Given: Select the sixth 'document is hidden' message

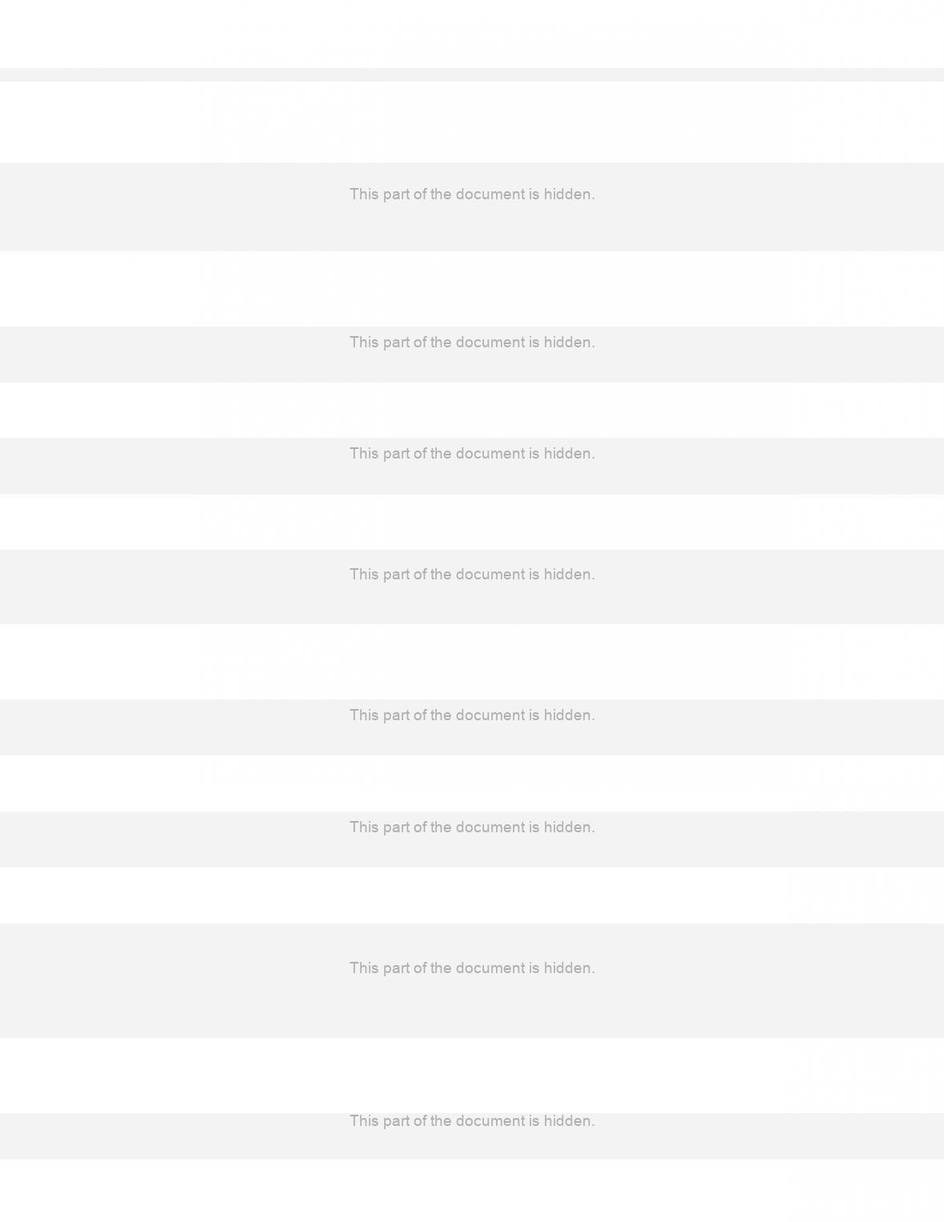Looking at the screenshot, I should coord(472,827).
